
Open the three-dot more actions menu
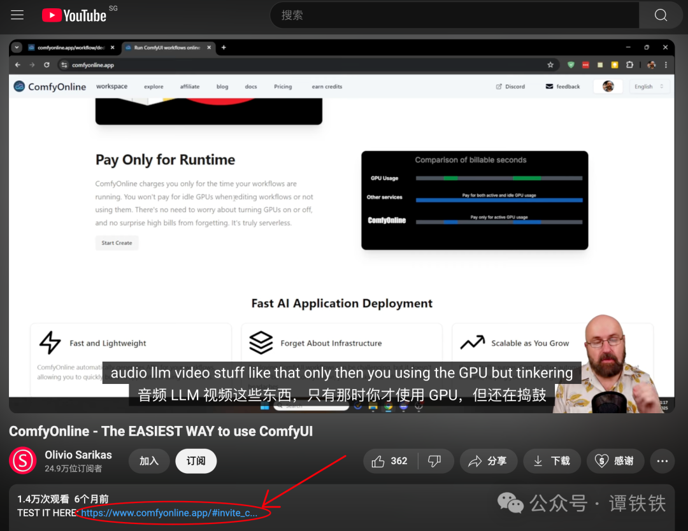662,461
